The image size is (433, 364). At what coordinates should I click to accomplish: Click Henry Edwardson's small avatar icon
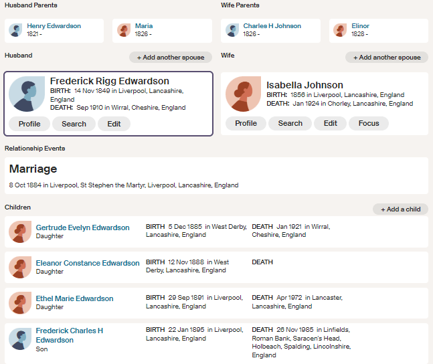tap(15, 30)
